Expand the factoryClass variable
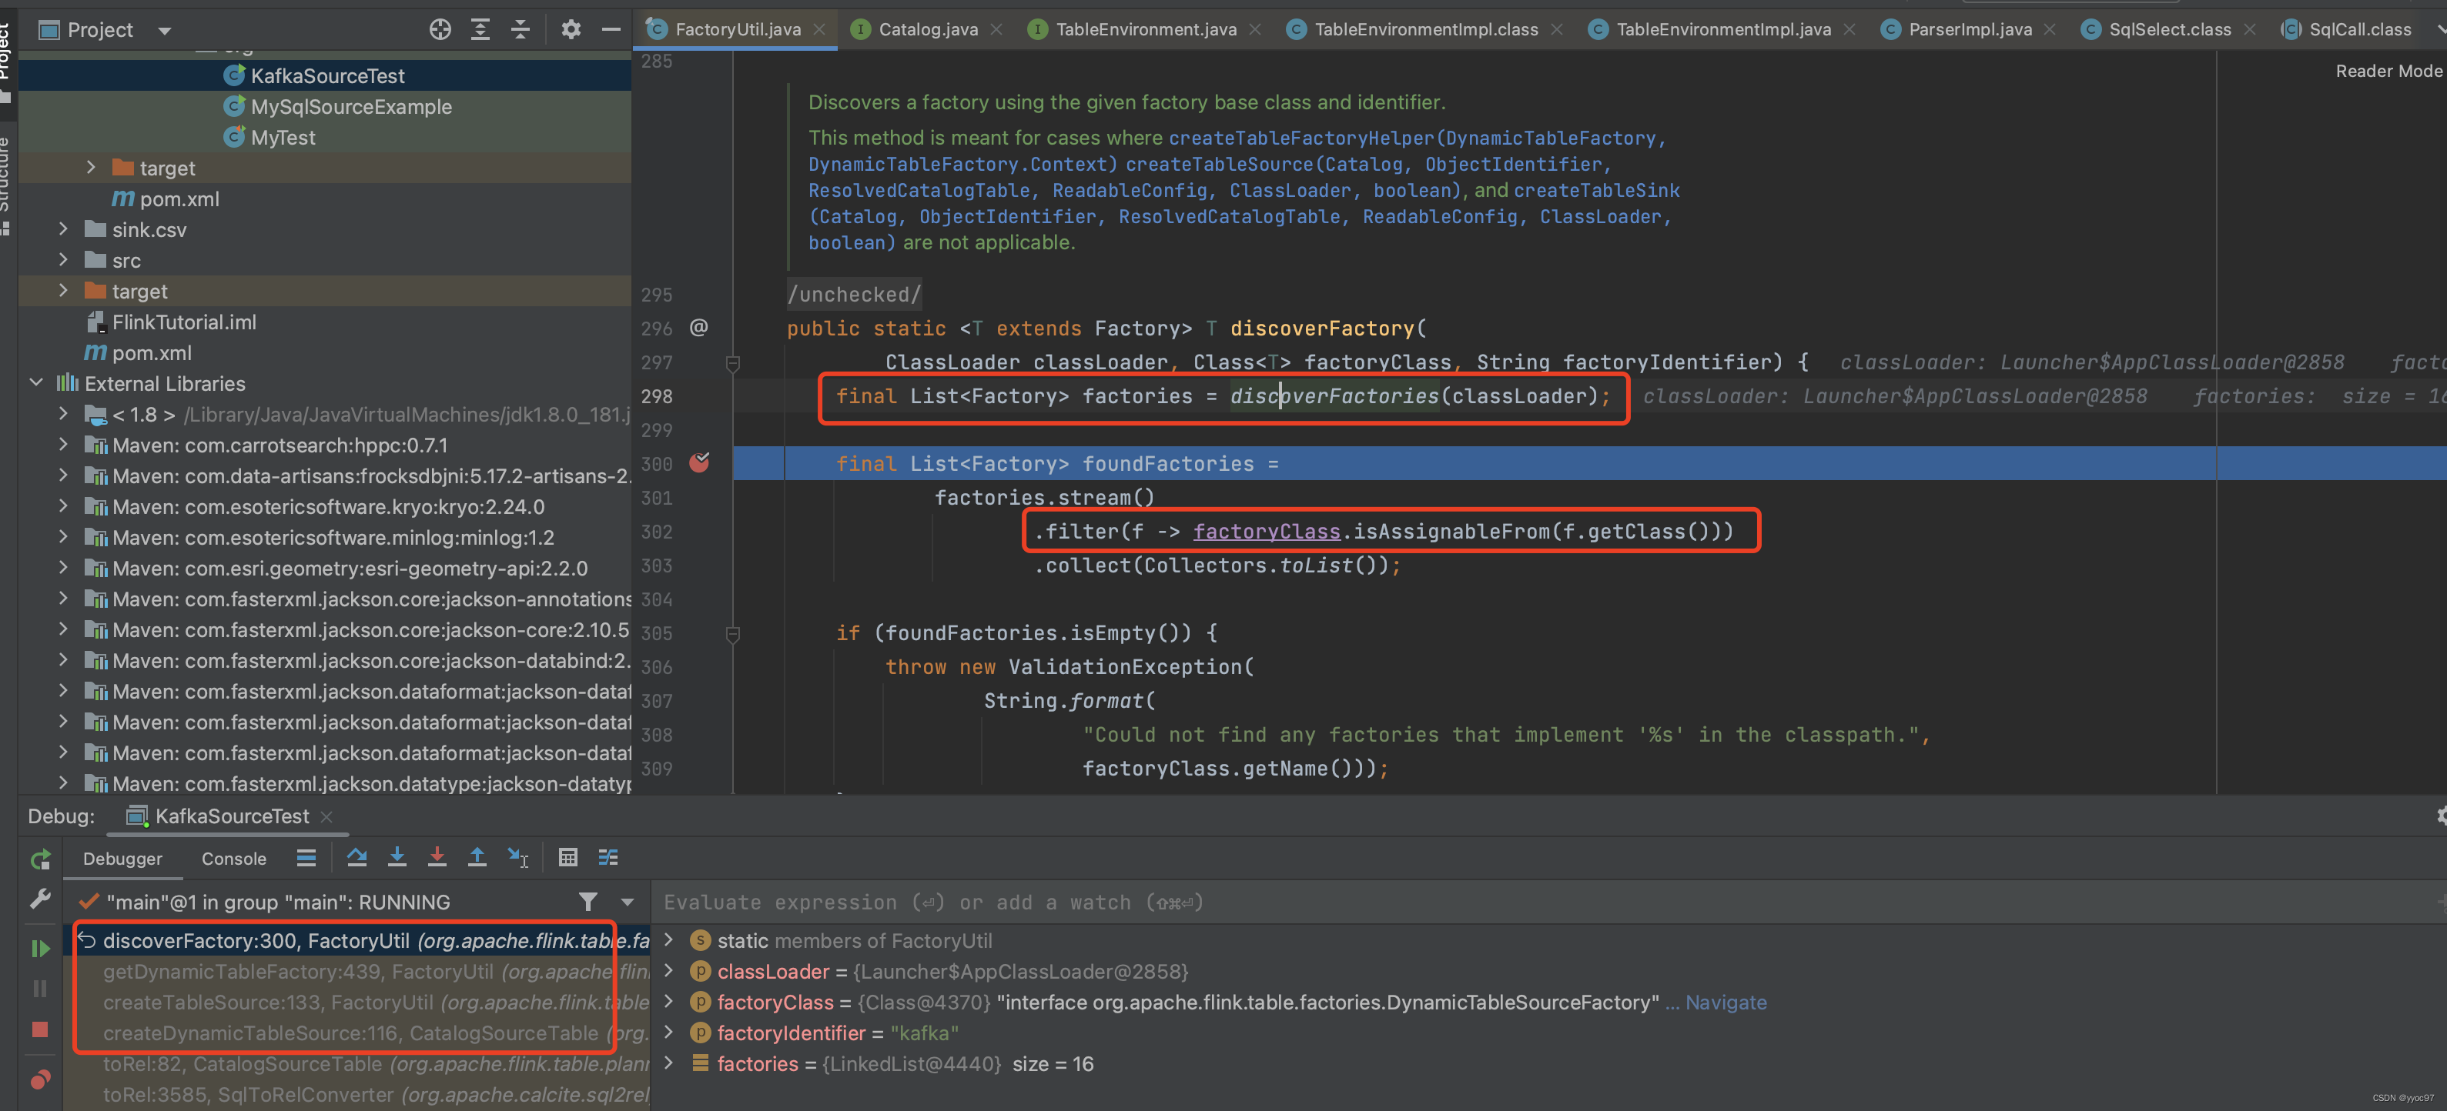Screen dimensions: 2447x1111 tap(669, 1002)
